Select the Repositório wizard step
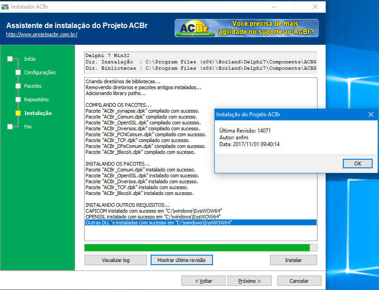Screen dimensions: 379x290 [36, 100]
